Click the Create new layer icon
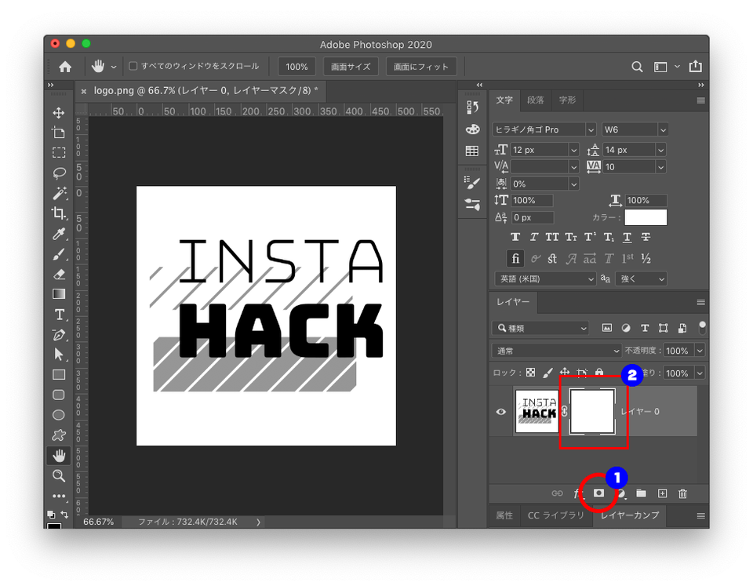Screen dimensions: 753x586 click(662, 493)
